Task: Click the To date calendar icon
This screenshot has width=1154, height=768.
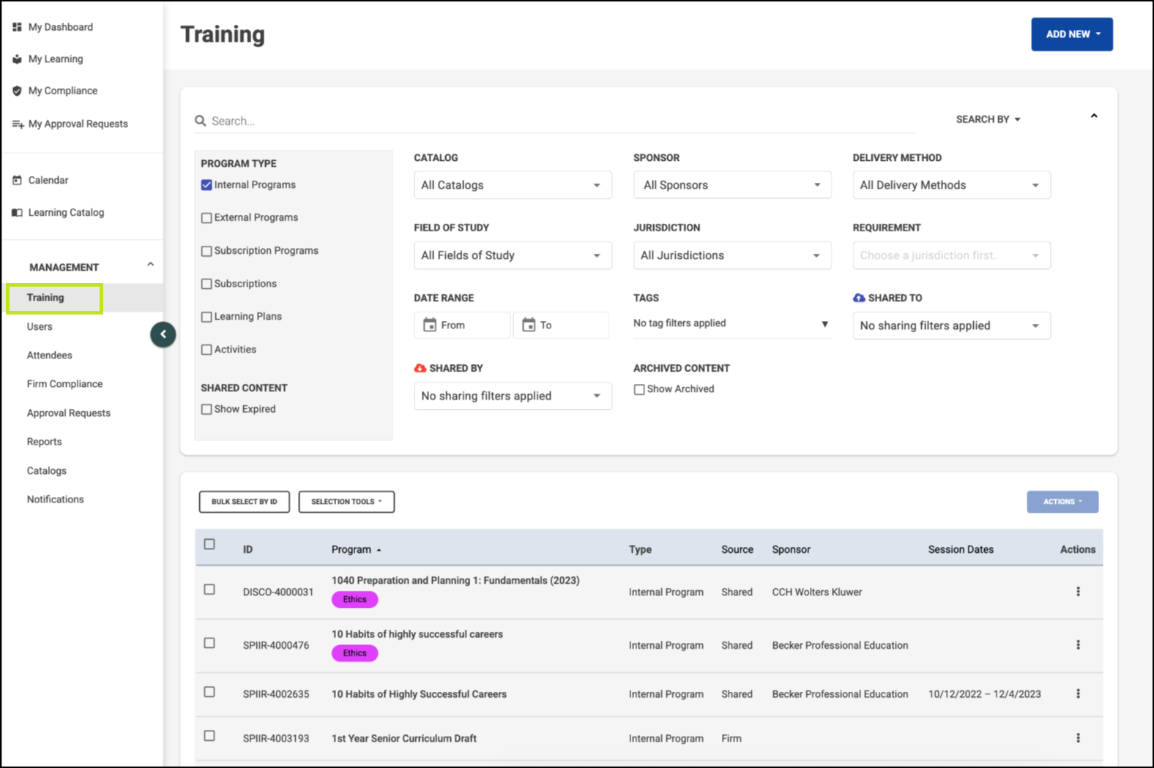Action: coord(529,325)
